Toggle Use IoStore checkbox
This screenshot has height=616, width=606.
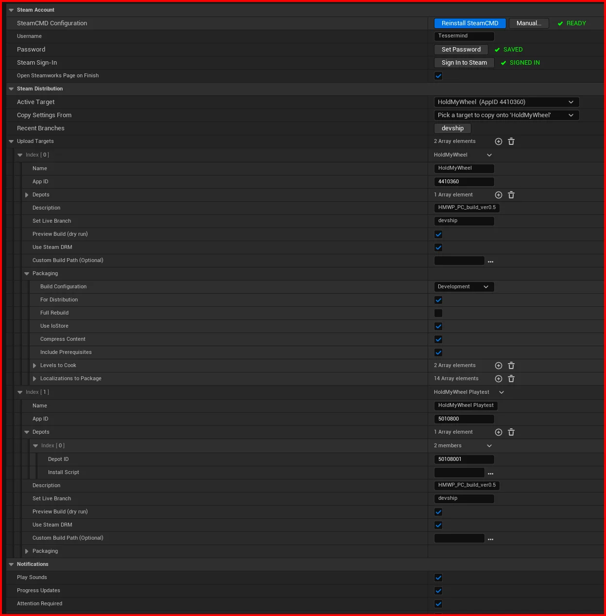438,326
